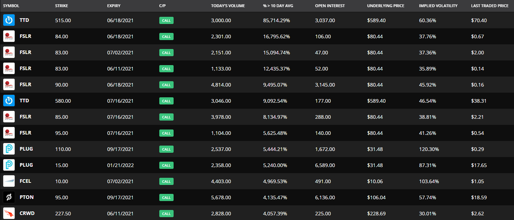
Task: Click the expiry date 01/21/2022
Action: pyautogui.click(x=120, y=165)
